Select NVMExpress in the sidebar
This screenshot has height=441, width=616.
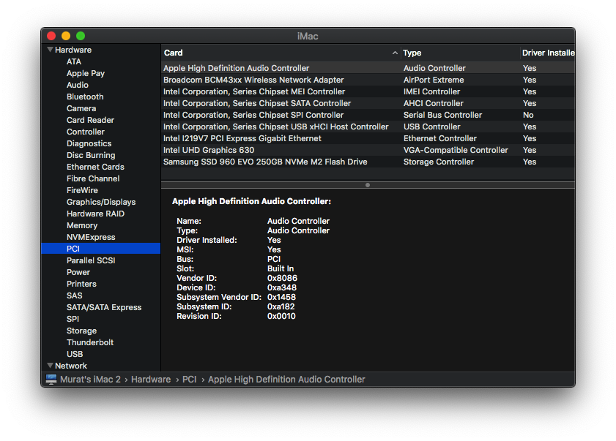[91, 237]
